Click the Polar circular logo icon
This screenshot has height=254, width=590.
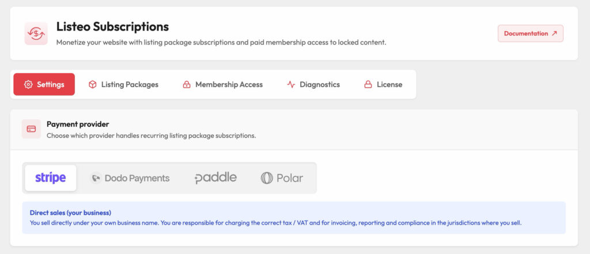pos(267,177)
